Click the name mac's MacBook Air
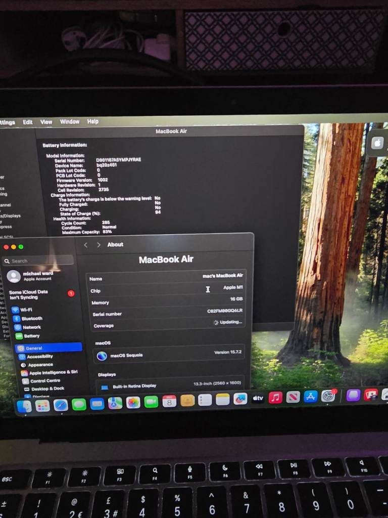Viewport: 388px width, 518px height. (x=223, y=276)
